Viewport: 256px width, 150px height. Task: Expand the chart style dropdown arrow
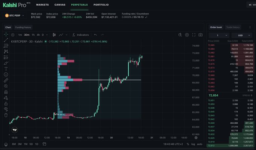[67, 35]
